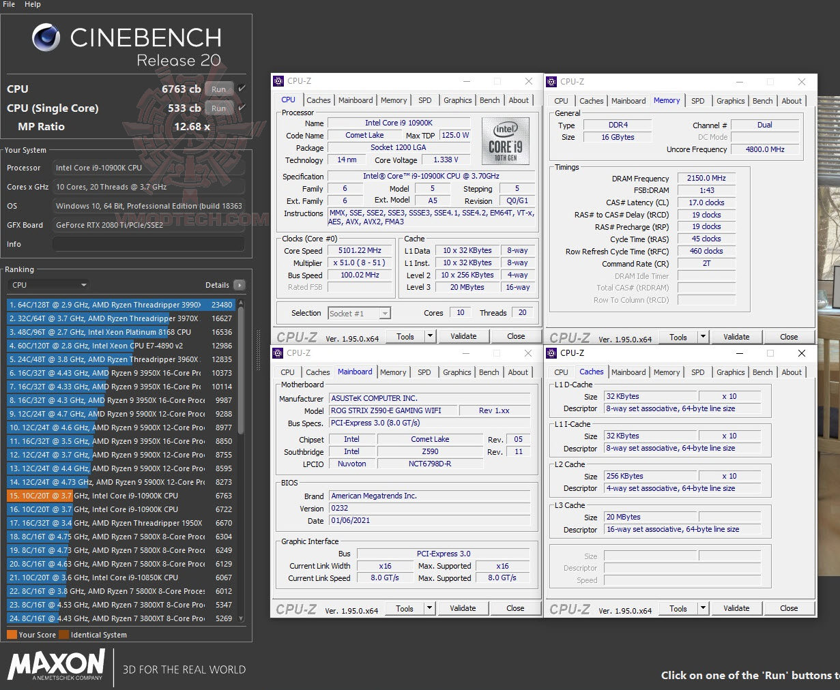Click Validate in the CPU window

pyautogui.click(x=463, y=336)
